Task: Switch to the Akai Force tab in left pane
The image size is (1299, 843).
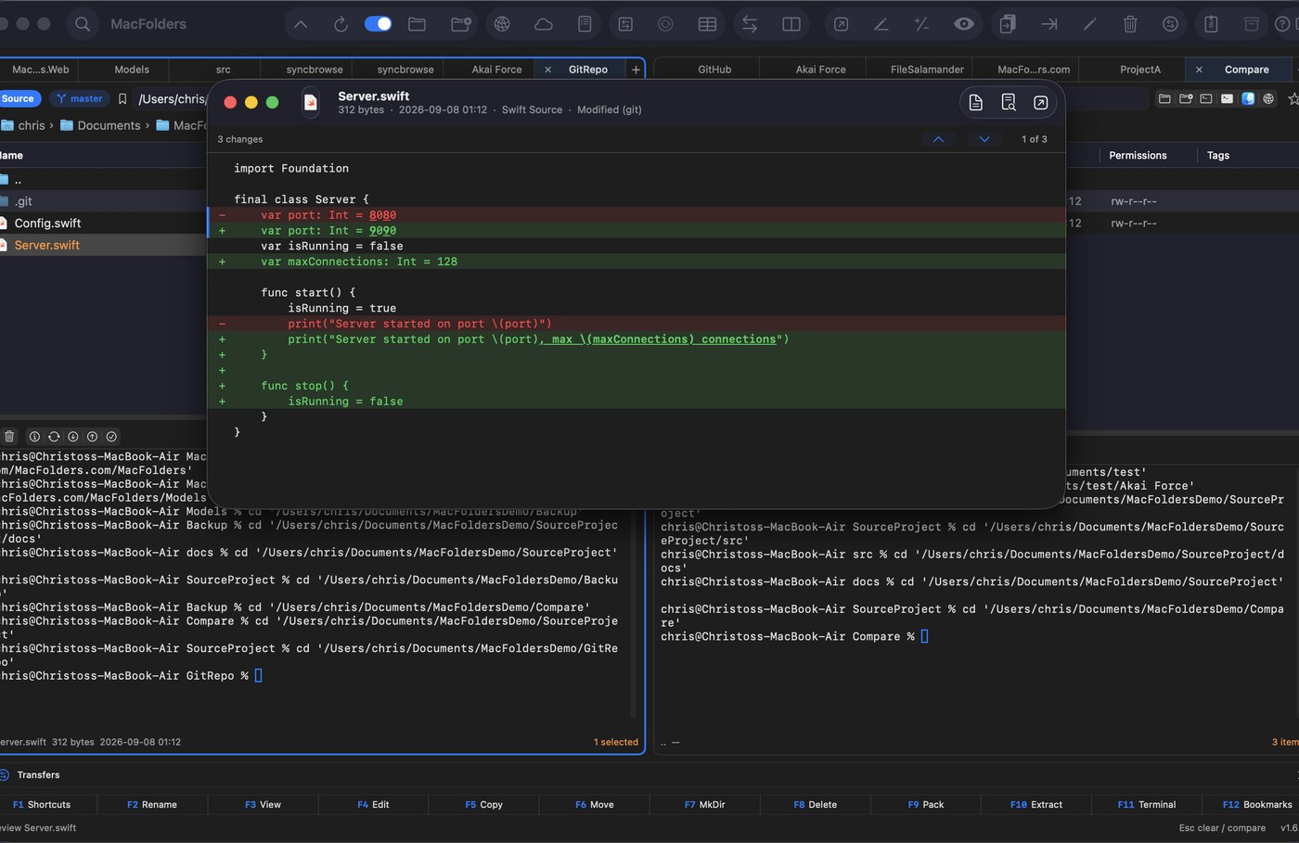Action: [x=496, y=70]
